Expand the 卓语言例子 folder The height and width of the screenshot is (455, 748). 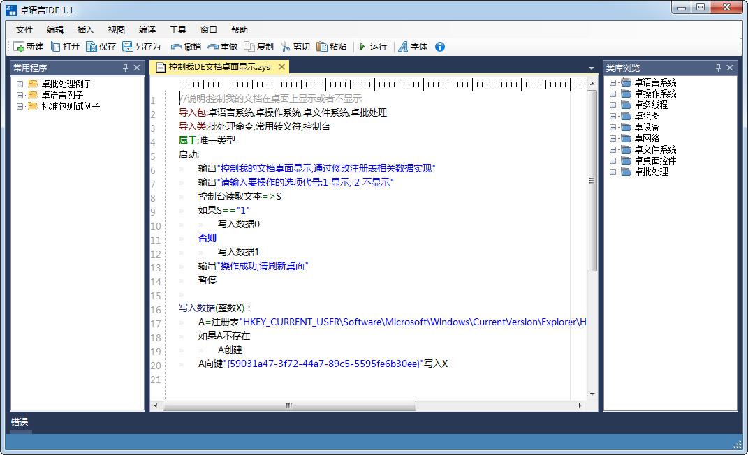pyautogui.click(x=20, y=95)
